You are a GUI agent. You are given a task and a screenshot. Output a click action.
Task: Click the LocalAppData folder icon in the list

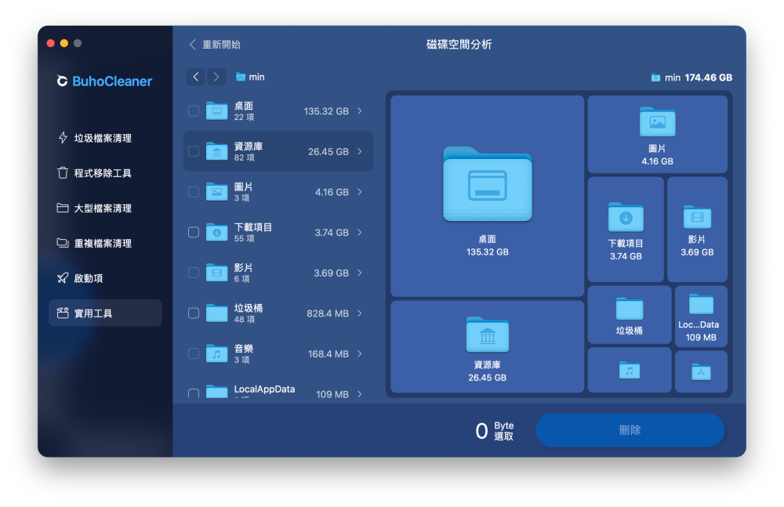[x=217, y=392]
